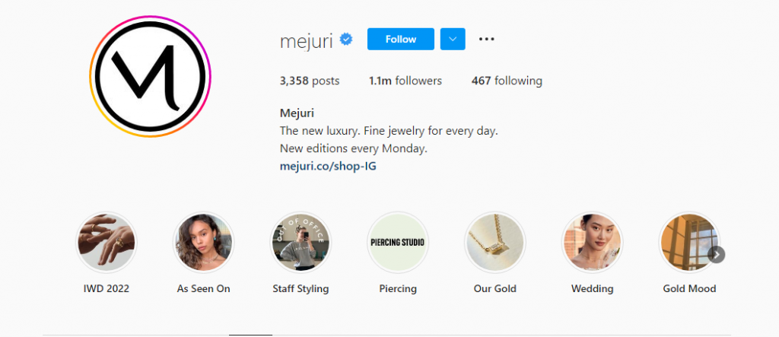Open the Gold Mood highlight
The width and height of the screenshot is (779, 337).
tap(689, 243)
